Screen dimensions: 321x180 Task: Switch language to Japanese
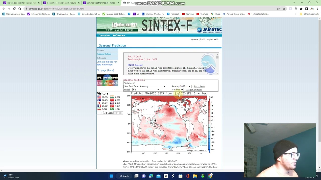pyautogui.click(x=198, y=39)
